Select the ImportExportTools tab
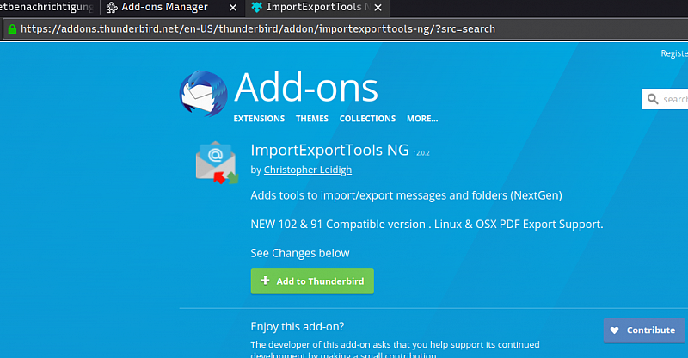This screenshot has width=688, height=358. point(316,7)
